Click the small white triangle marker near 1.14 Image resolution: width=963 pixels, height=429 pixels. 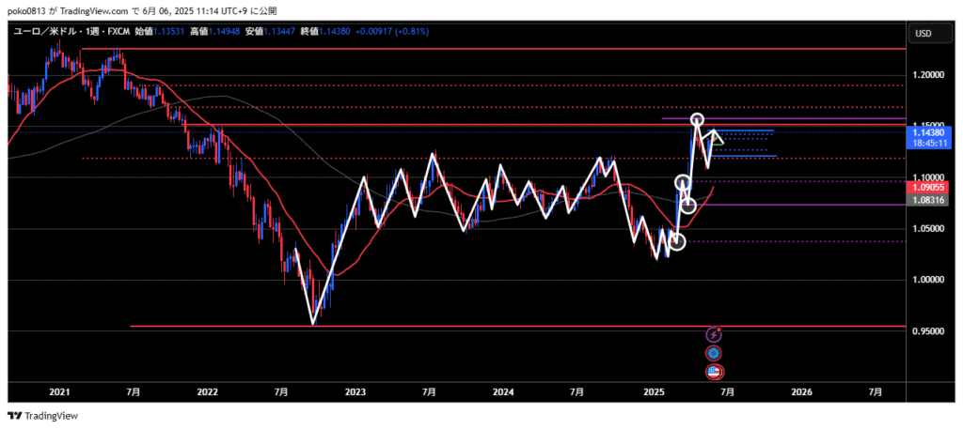point(717,139)
